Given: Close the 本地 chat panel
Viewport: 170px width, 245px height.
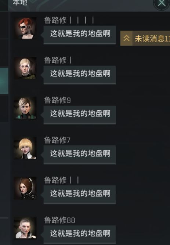Looking at the screenshot, I should [162, 3].
